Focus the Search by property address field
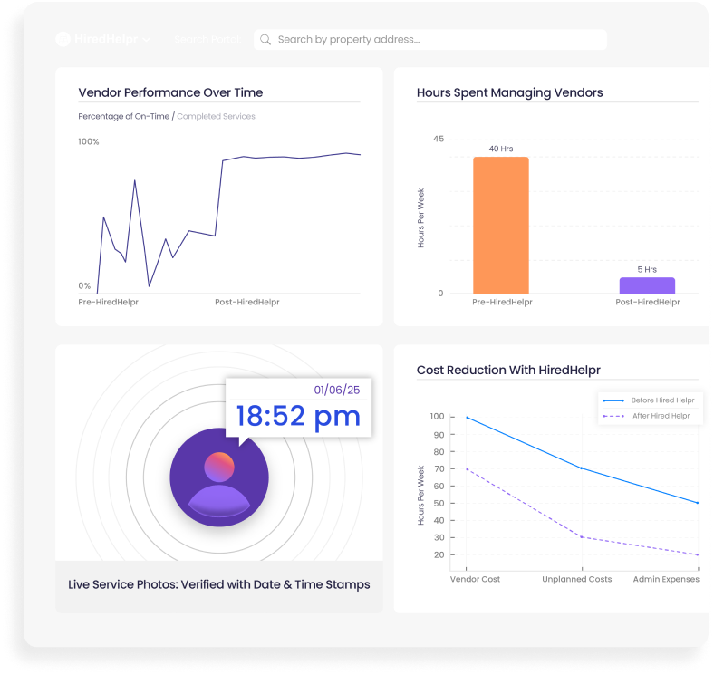 430,40
